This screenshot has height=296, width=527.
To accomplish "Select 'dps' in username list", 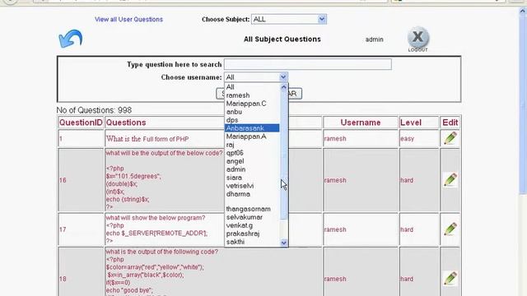I will coord(252,120).
